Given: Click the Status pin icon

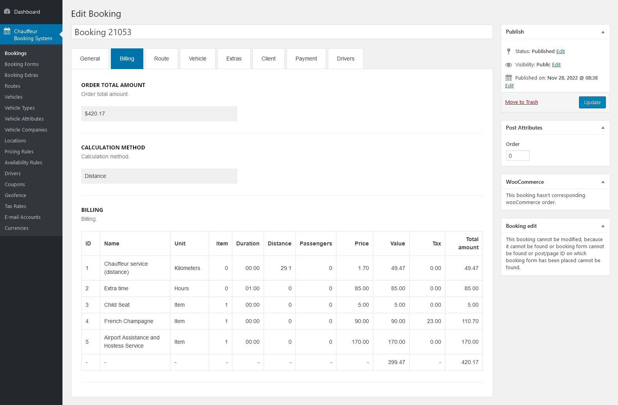Looking at the screenshot, I should pos(509,52).
